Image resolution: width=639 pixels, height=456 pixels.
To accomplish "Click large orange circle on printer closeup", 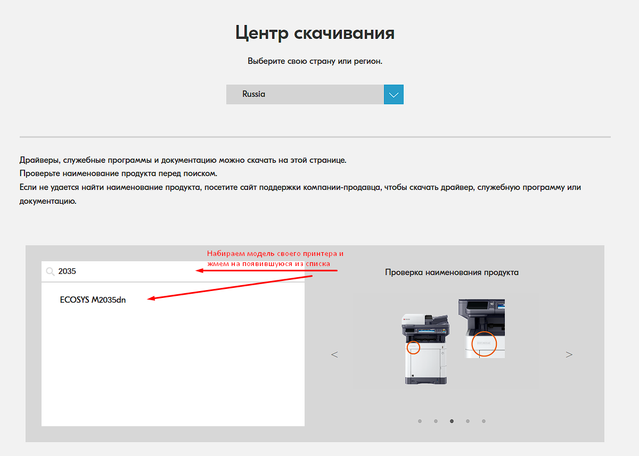I will tap(485, 343).
